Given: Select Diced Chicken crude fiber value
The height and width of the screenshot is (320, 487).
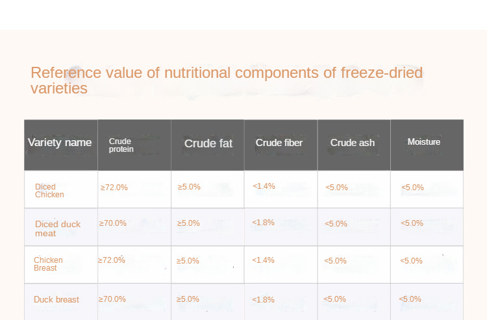Looking at the screenshot, I should coord(264,186).
